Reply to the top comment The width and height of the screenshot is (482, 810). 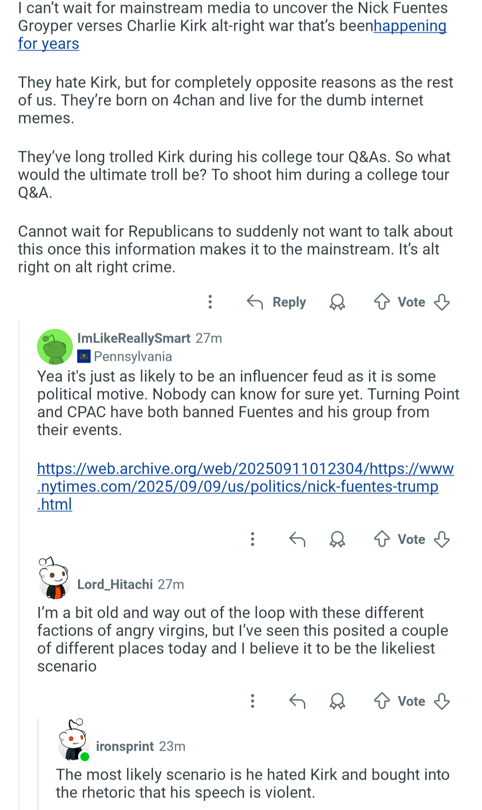pyautogui.click(x=277, y=302)
